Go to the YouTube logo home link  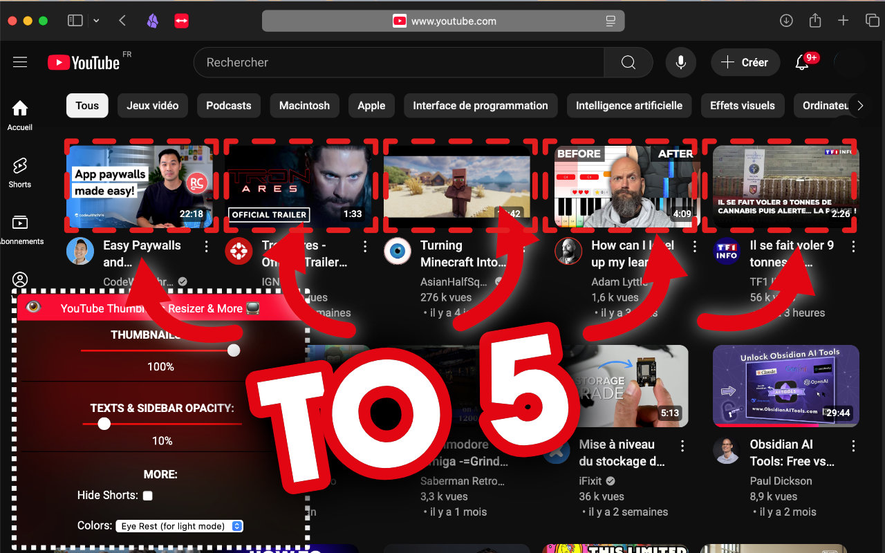coord(84,62)
